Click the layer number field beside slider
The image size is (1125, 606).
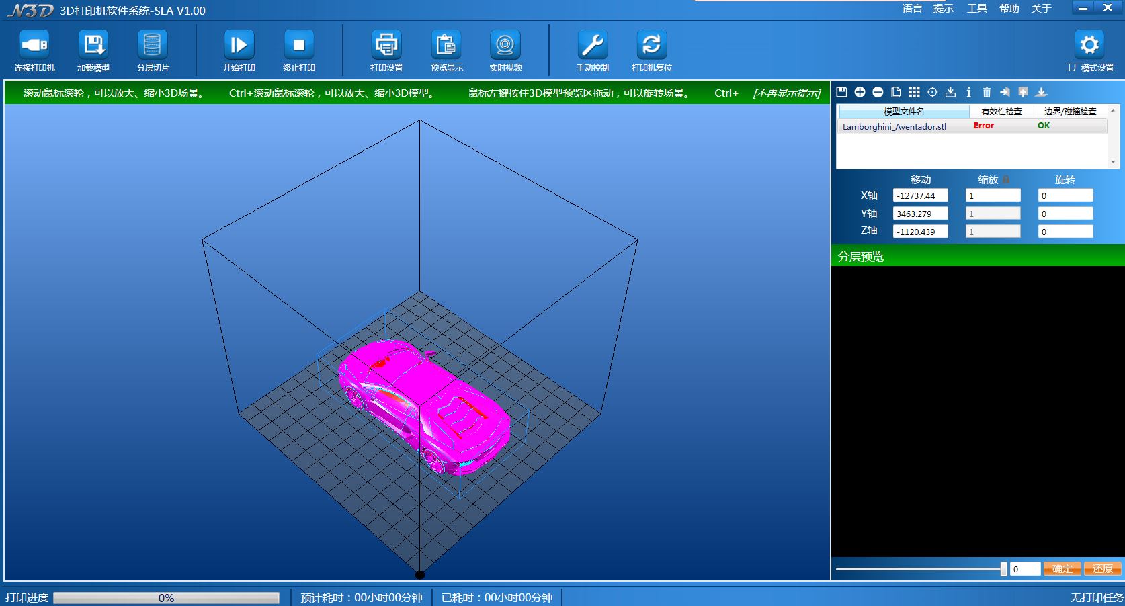coord(1025,569)
